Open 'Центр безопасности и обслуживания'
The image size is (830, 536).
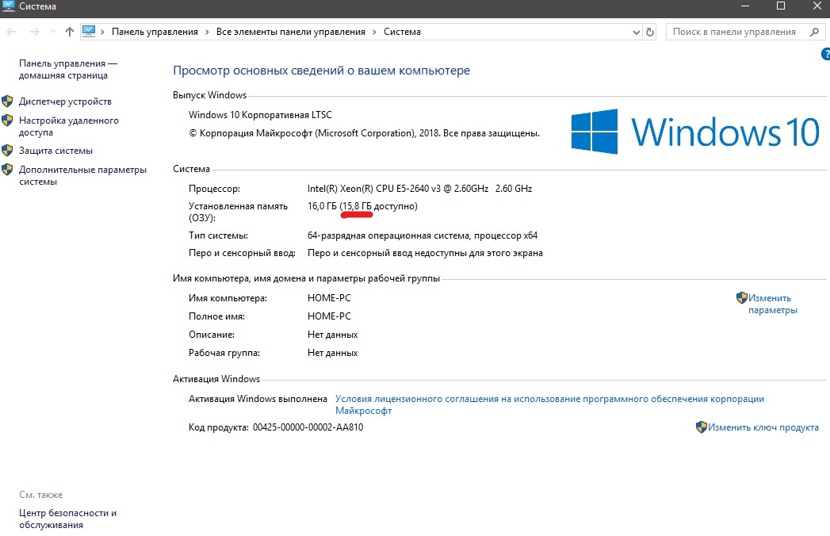point(67,519)
